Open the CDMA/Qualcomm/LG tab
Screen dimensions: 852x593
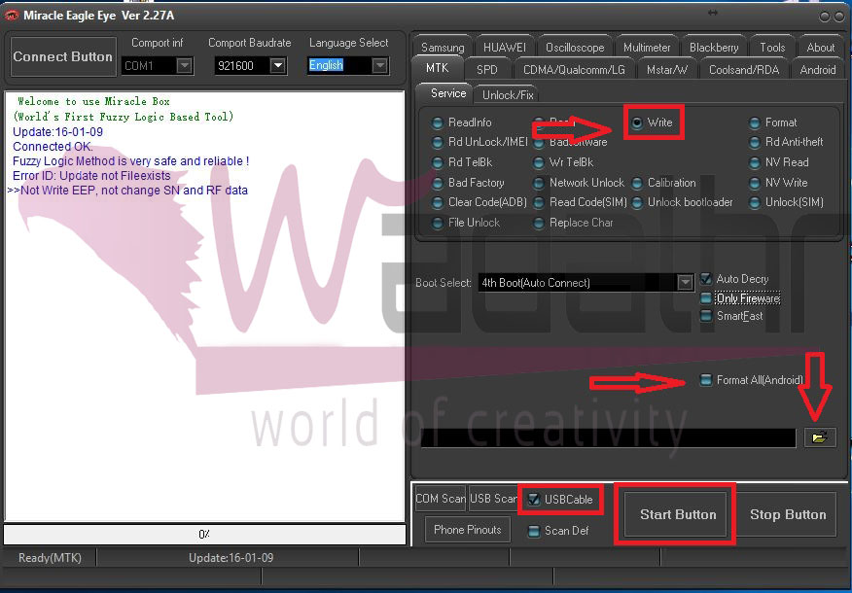pos(574,70)
